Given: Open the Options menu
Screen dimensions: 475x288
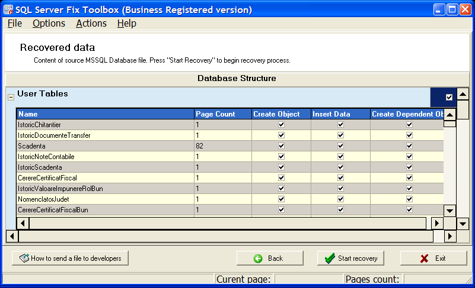Looking at the screenshot, I should click(49, 23).
